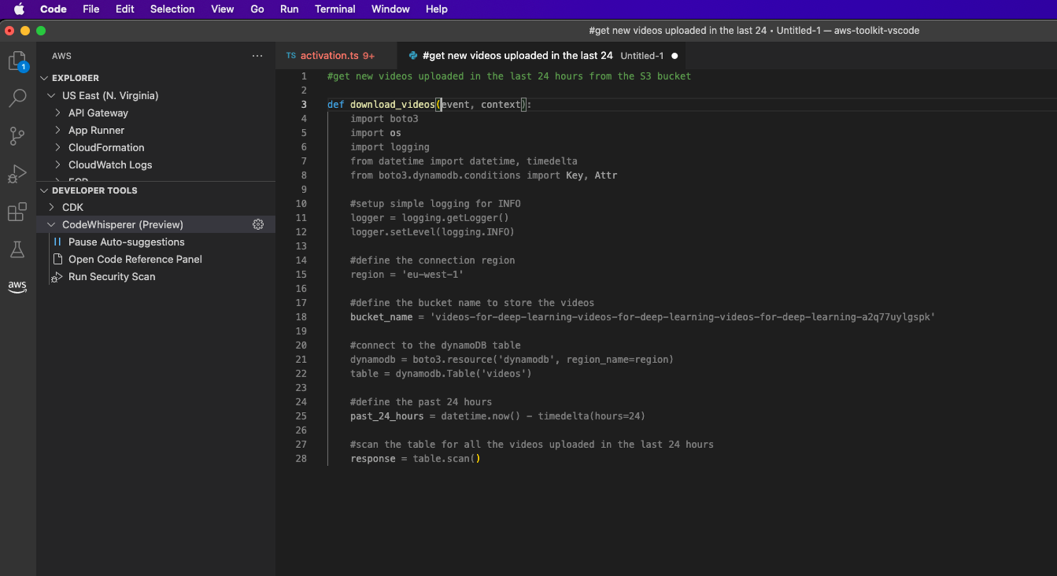
Task: Click Open Code Reference Panel button
Action: click(x=135, y=259)
